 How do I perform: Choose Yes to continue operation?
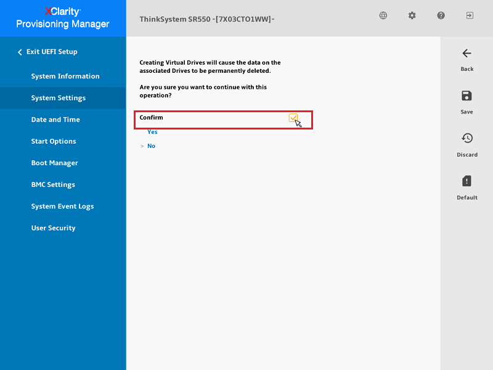coord(152,132)
